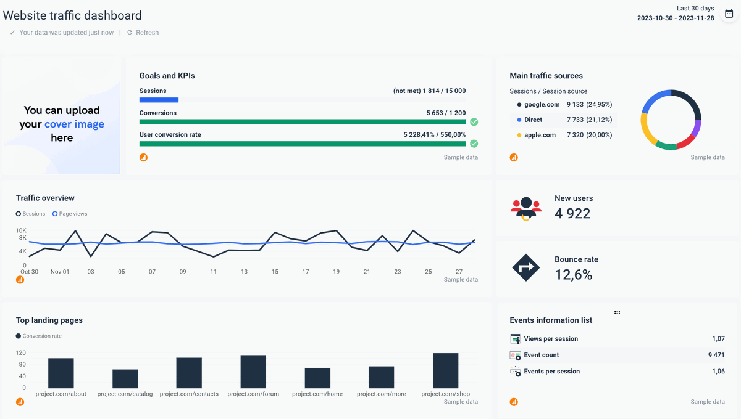Image resolution: width=741 pixels, height=419 pixels.
Task: Click the project.com/more bar
Action: coord(382,377)
